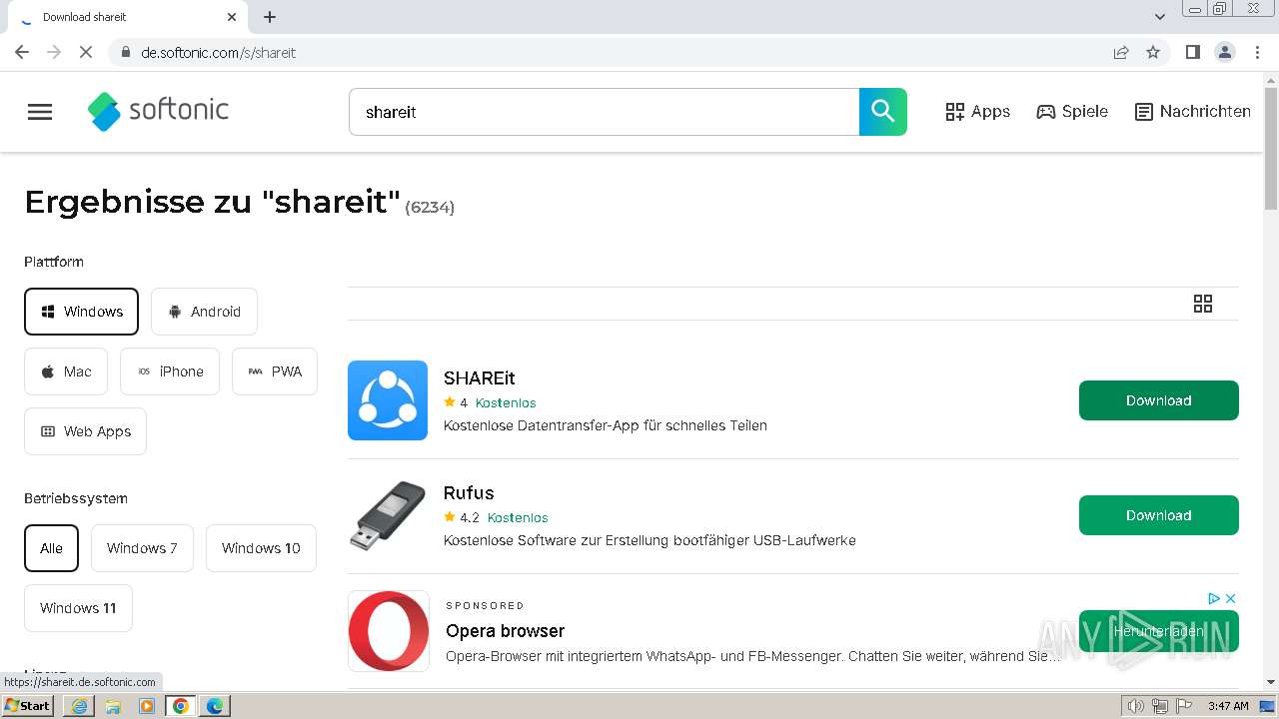1279x719 pixels.
Task: Select the Web Apps platform filter
Action: click(85, 431)
